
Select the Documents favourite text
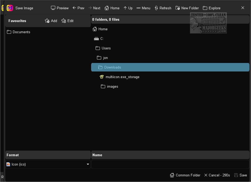tap(22, 32)
